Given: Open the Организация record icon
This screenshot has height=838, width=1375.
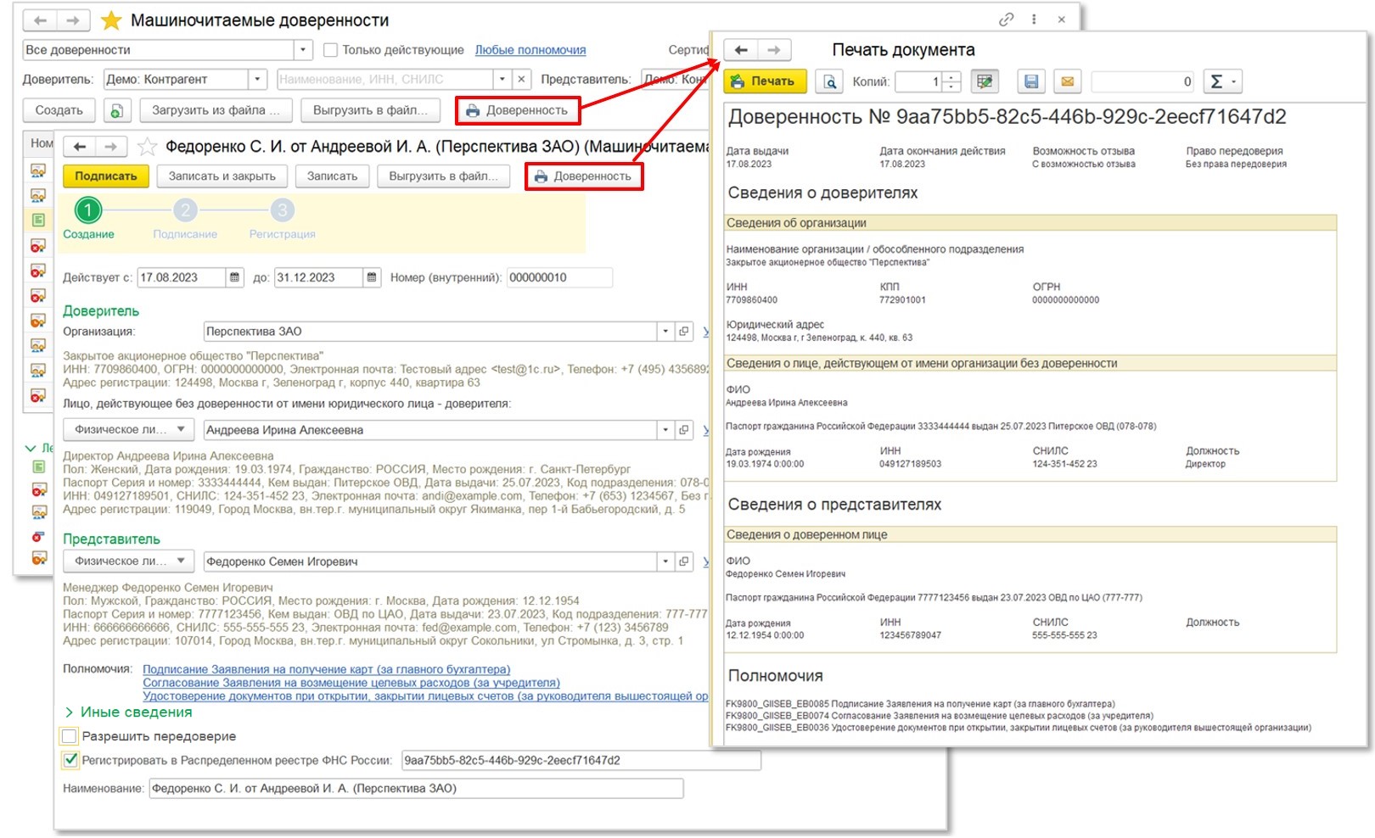Looking at the screenshot, I should click(684, 332).
